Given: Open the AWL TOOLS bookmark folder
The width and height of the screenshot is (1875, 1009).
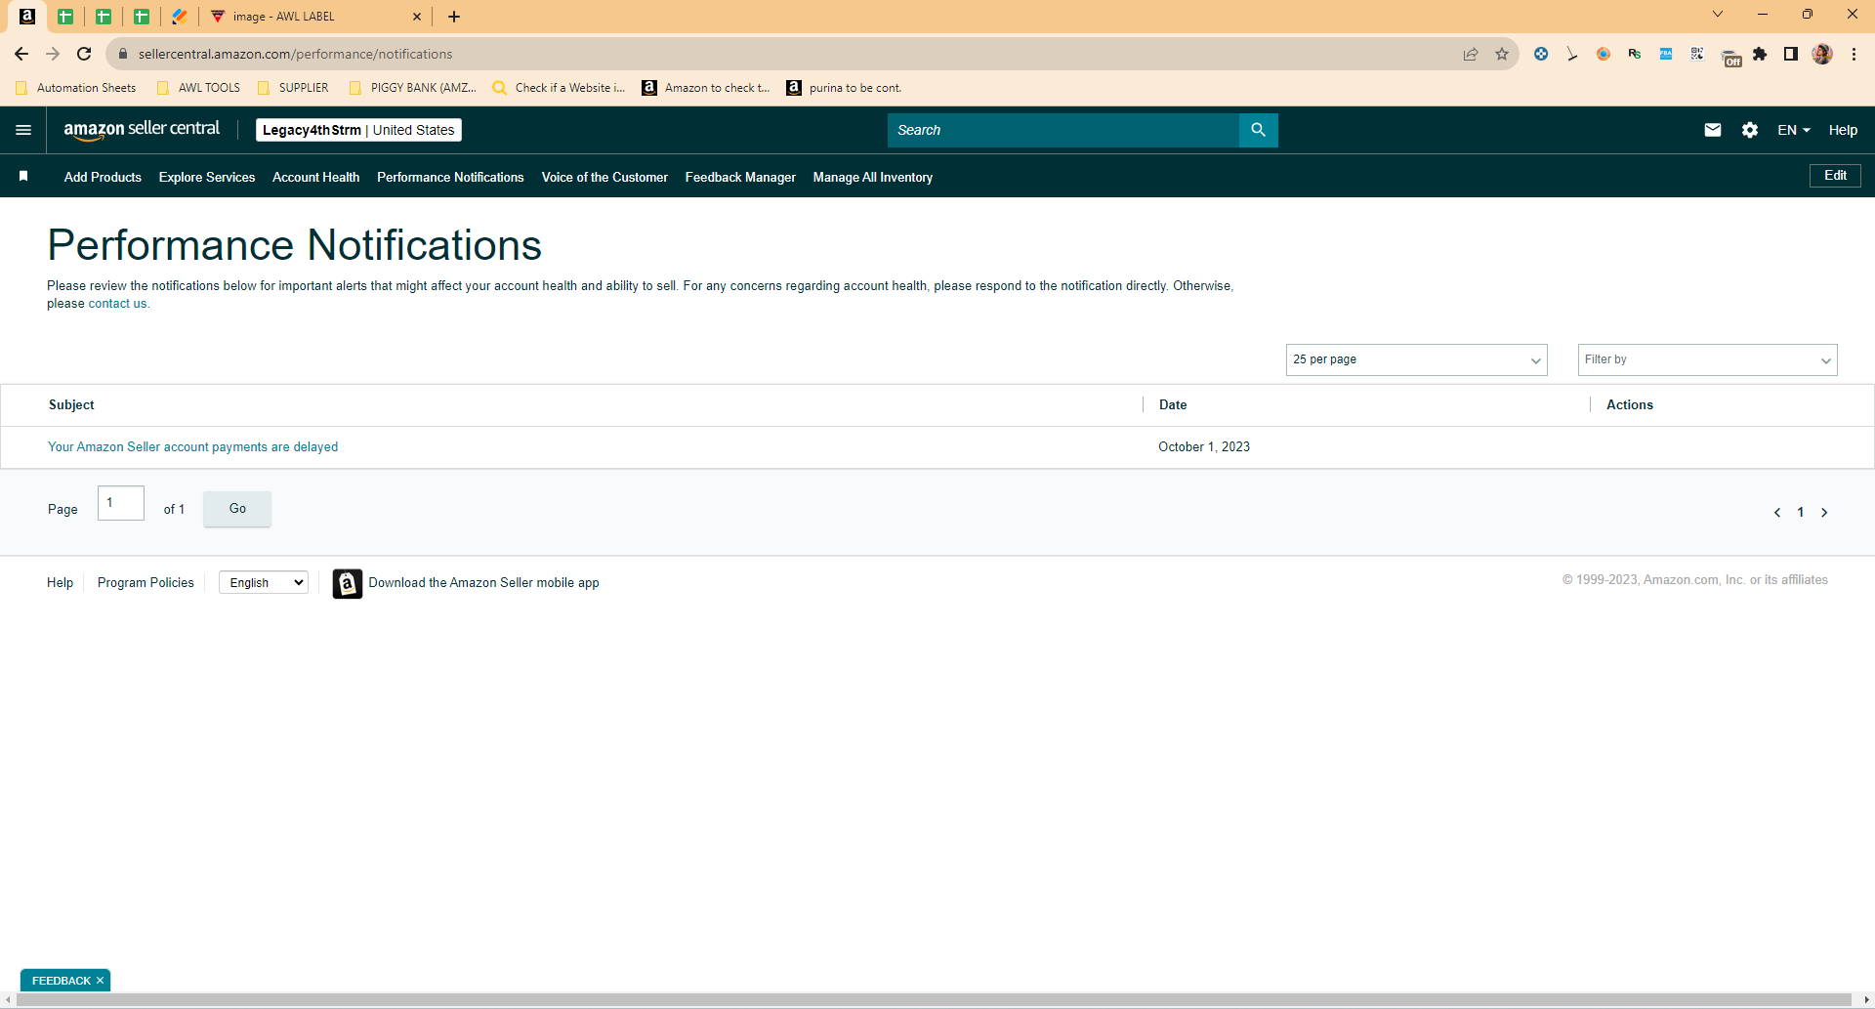Looking at the screenshot, I should pyautogui.click(x=198, y=88).
